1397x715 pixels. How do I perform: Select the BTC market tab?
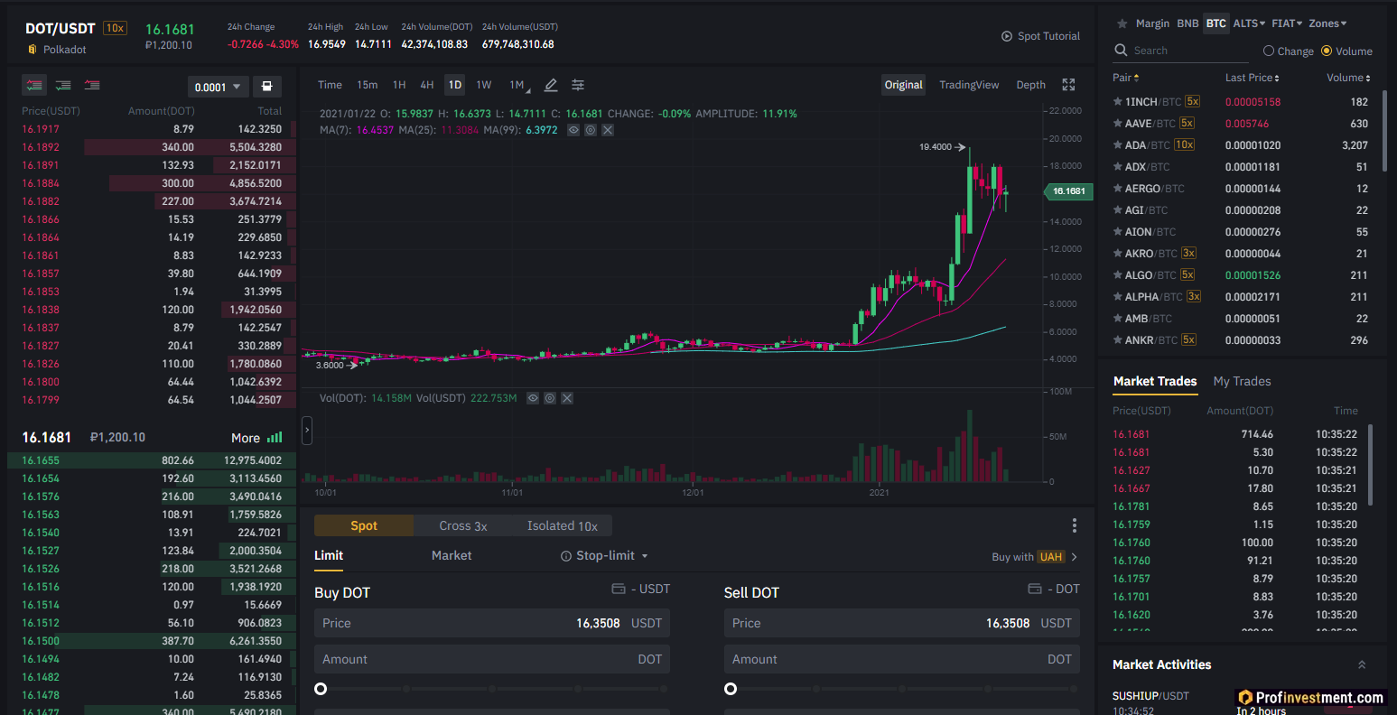1216,23
